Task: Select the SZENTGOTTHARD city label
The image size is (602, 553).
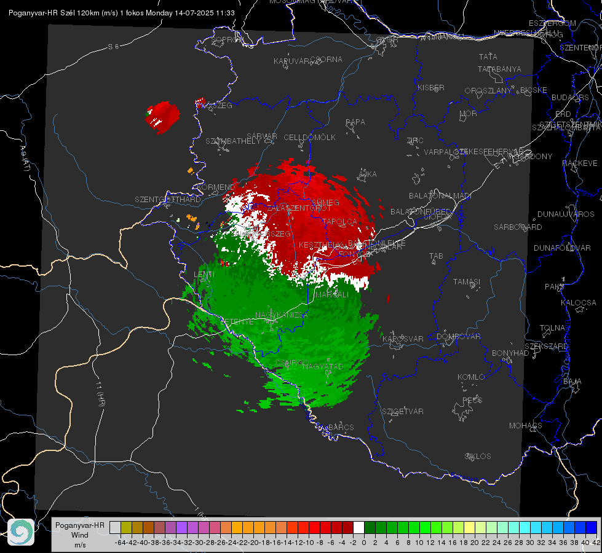Action: click(168, 200)
